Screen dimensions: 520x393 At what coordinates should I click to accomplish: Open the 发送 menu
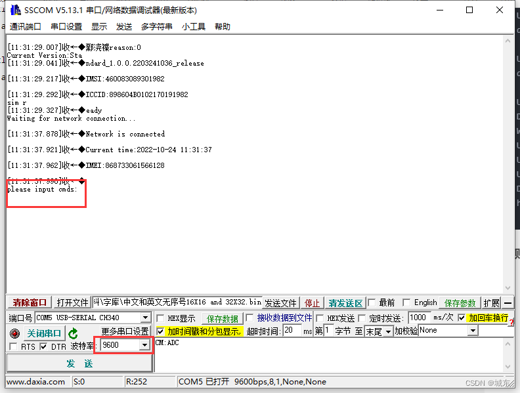point(124,26)
